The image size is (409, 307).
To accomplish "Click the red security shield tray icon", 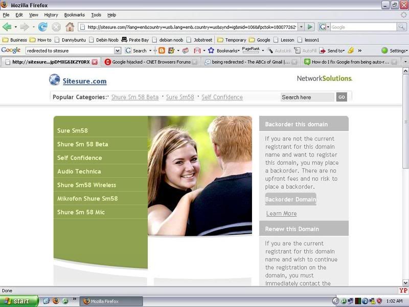I will click(379, 301).
